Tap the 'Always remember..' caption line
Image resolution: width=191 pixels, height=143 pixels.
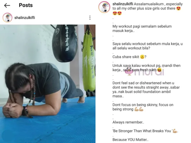click(x=128, y=122)
